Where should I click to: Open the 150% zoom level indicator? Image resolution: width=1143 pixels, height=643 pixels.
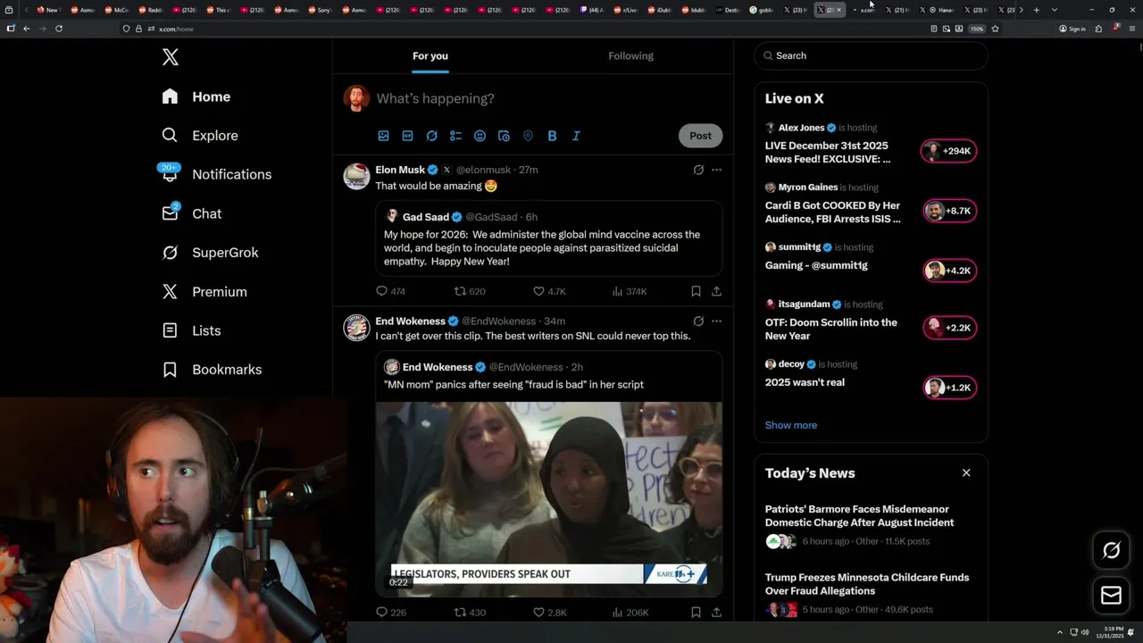[x=977, y=29]
